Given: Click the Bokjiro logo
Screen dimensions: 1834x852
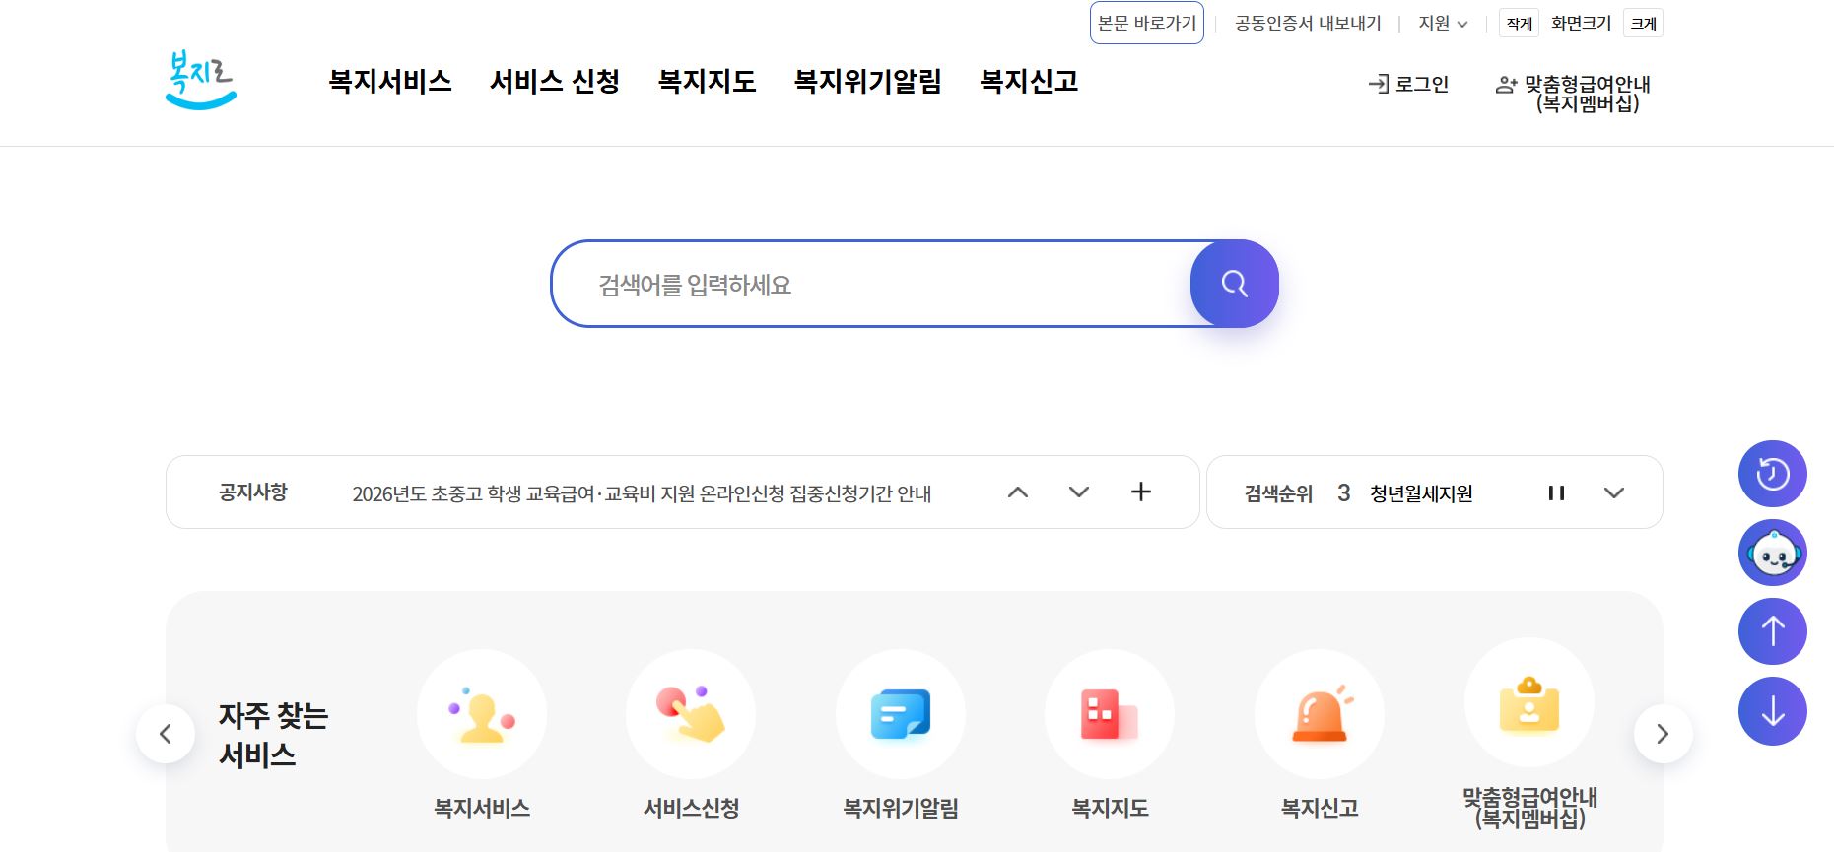Looking at the screenshot, I should (201, 80).
